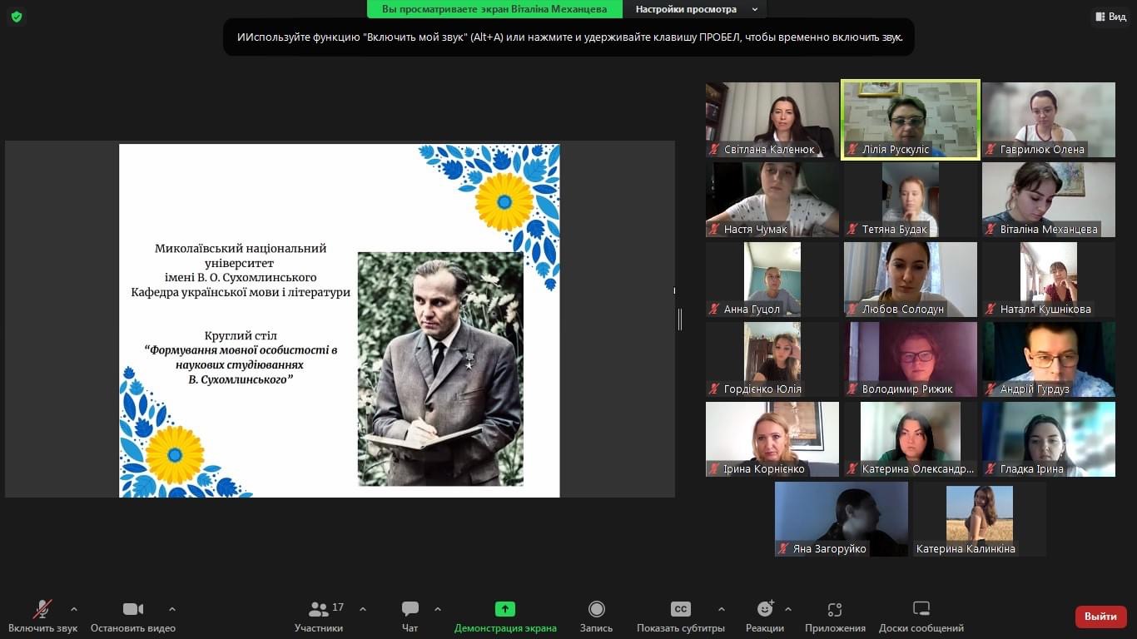
Task: Open the Приложения apps panel
Action: click(x=835, y=610)
